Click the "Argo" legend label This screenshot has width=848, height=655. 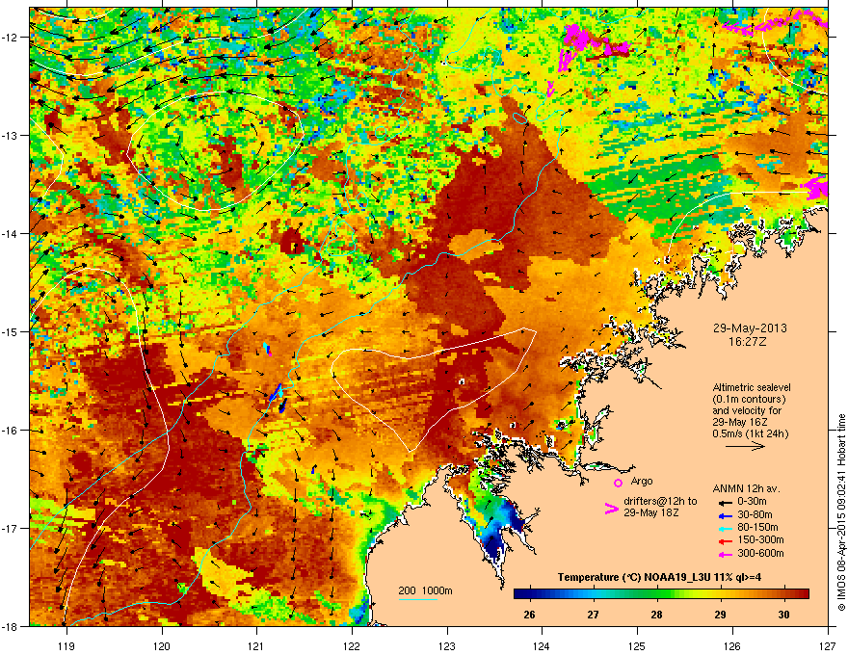coord(642,481)
